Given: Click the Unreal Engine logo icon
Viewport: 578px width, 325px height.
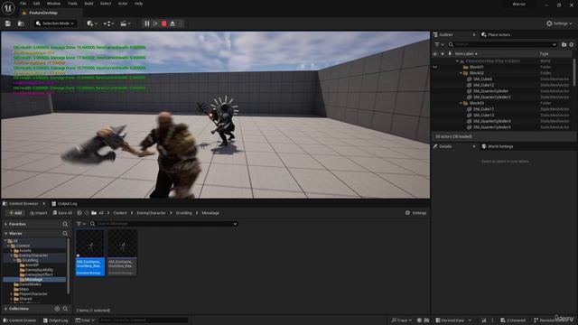Looking at the screenshot, I should pos(8,7).
